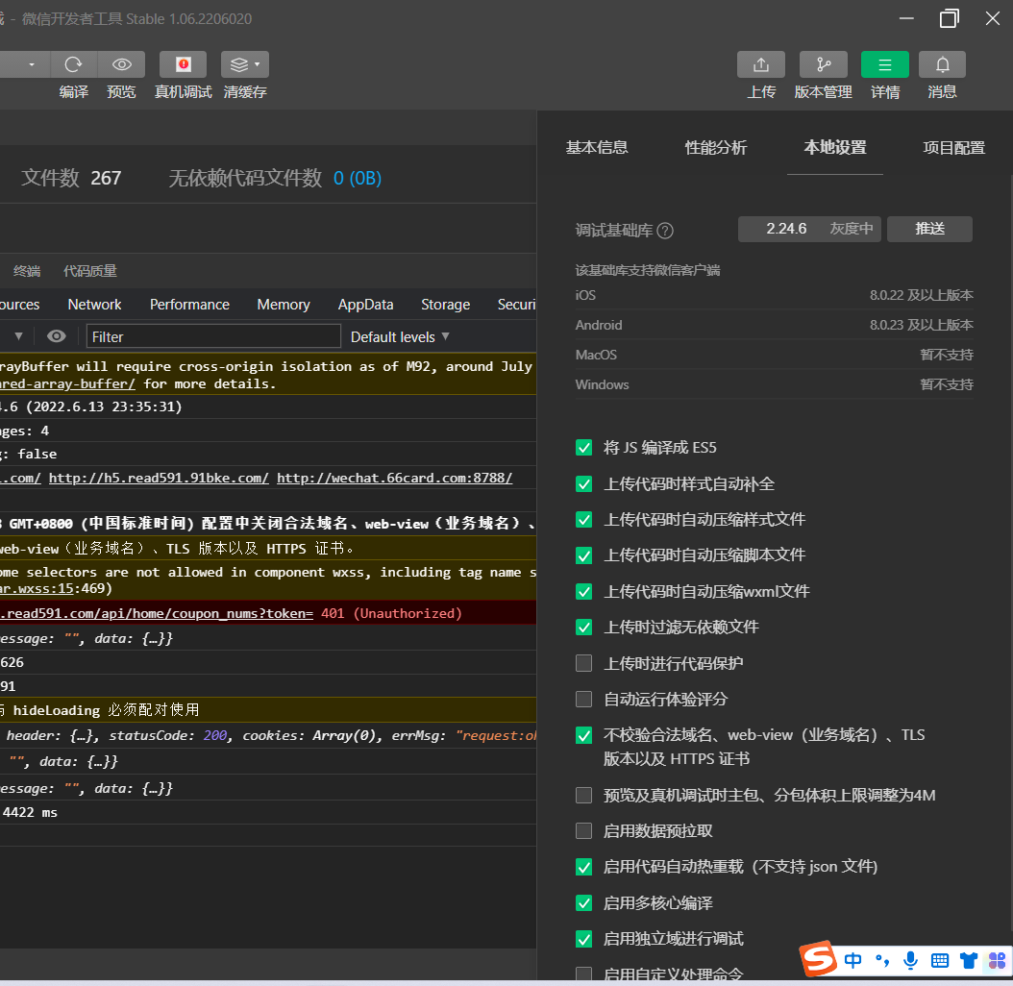This screenshot has width=1013, height=986.
Task: Select the 本地设置 tab
Action: click(834, 148)
